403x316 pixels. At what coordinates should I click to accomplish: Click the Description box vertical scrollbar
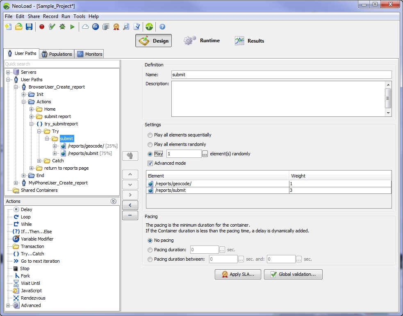tap(388, 98)
